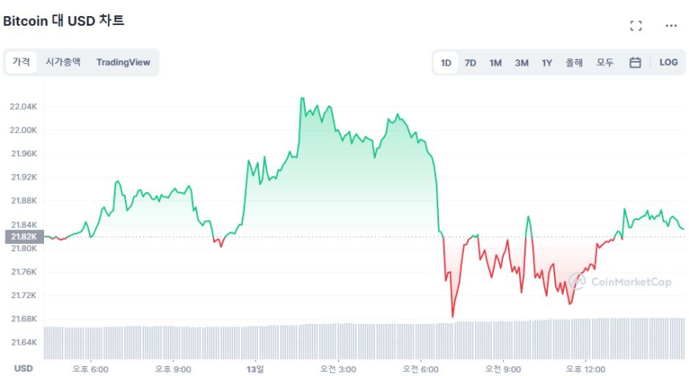Click the chart peak near 22.04K
689x376 pixels.
[x=302, y=99]
